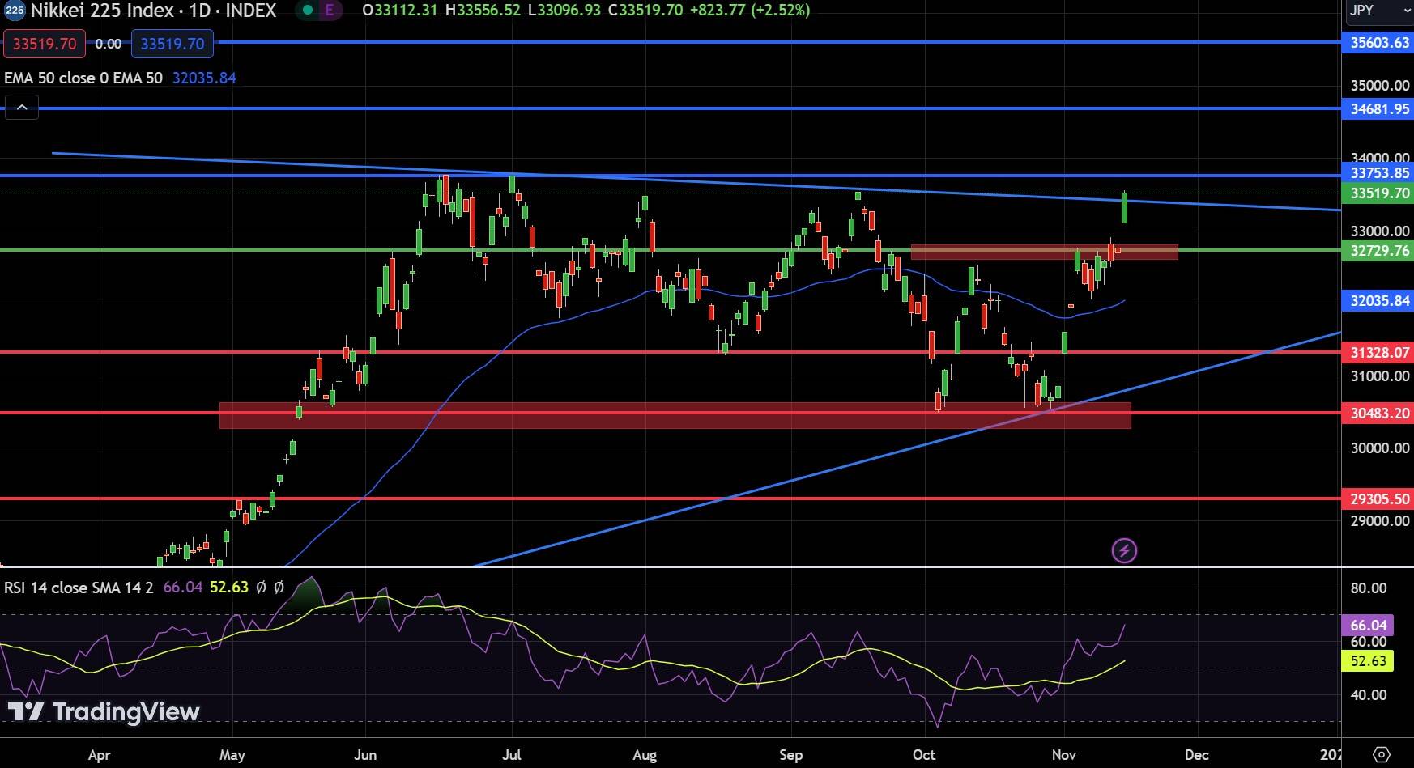The width and height of the screenshot is (1414, 768).
Task: Click the red 33519.70 sell price box
Action: tap(45, 44)
